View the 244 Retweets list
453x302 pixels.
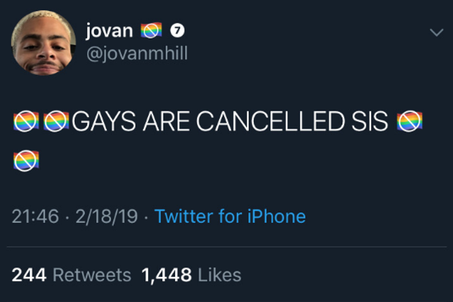71,275
